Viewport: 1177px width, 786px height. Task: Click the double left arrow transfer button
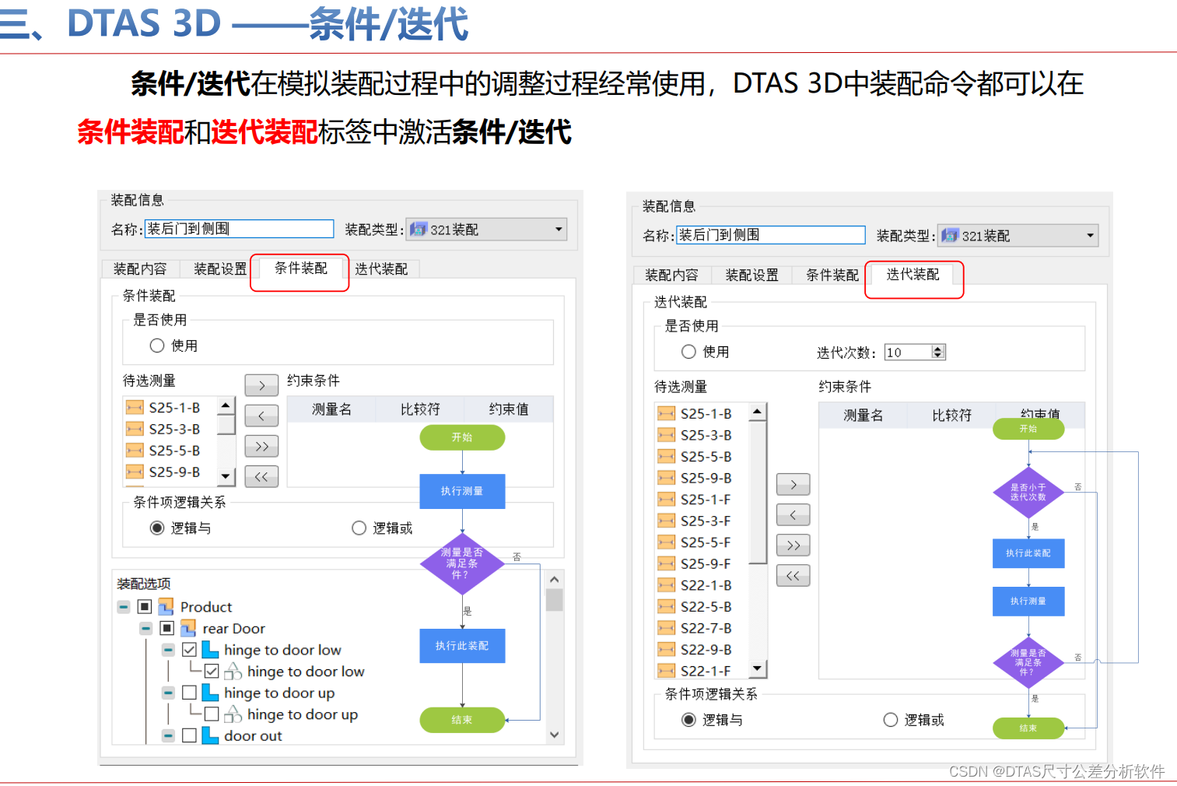tap(261, 476)
